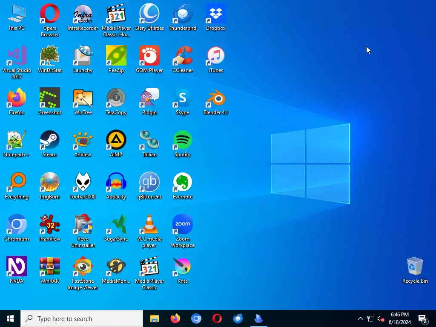
Task: Select the Opera Browser desktop shortcut
Action: coord(50,20)
